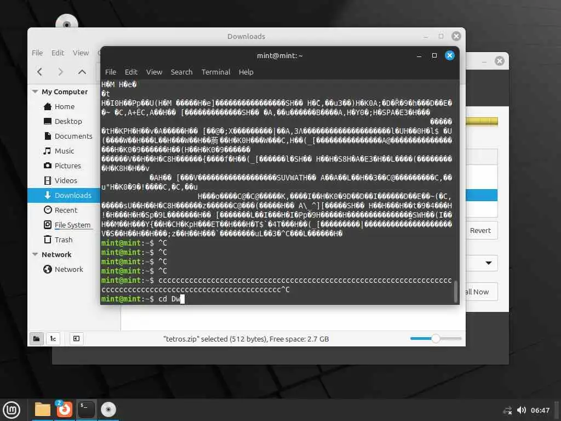Go forward in Downloads file manager
The height and width of the screenshot is (421, 561).
[60, 72]
